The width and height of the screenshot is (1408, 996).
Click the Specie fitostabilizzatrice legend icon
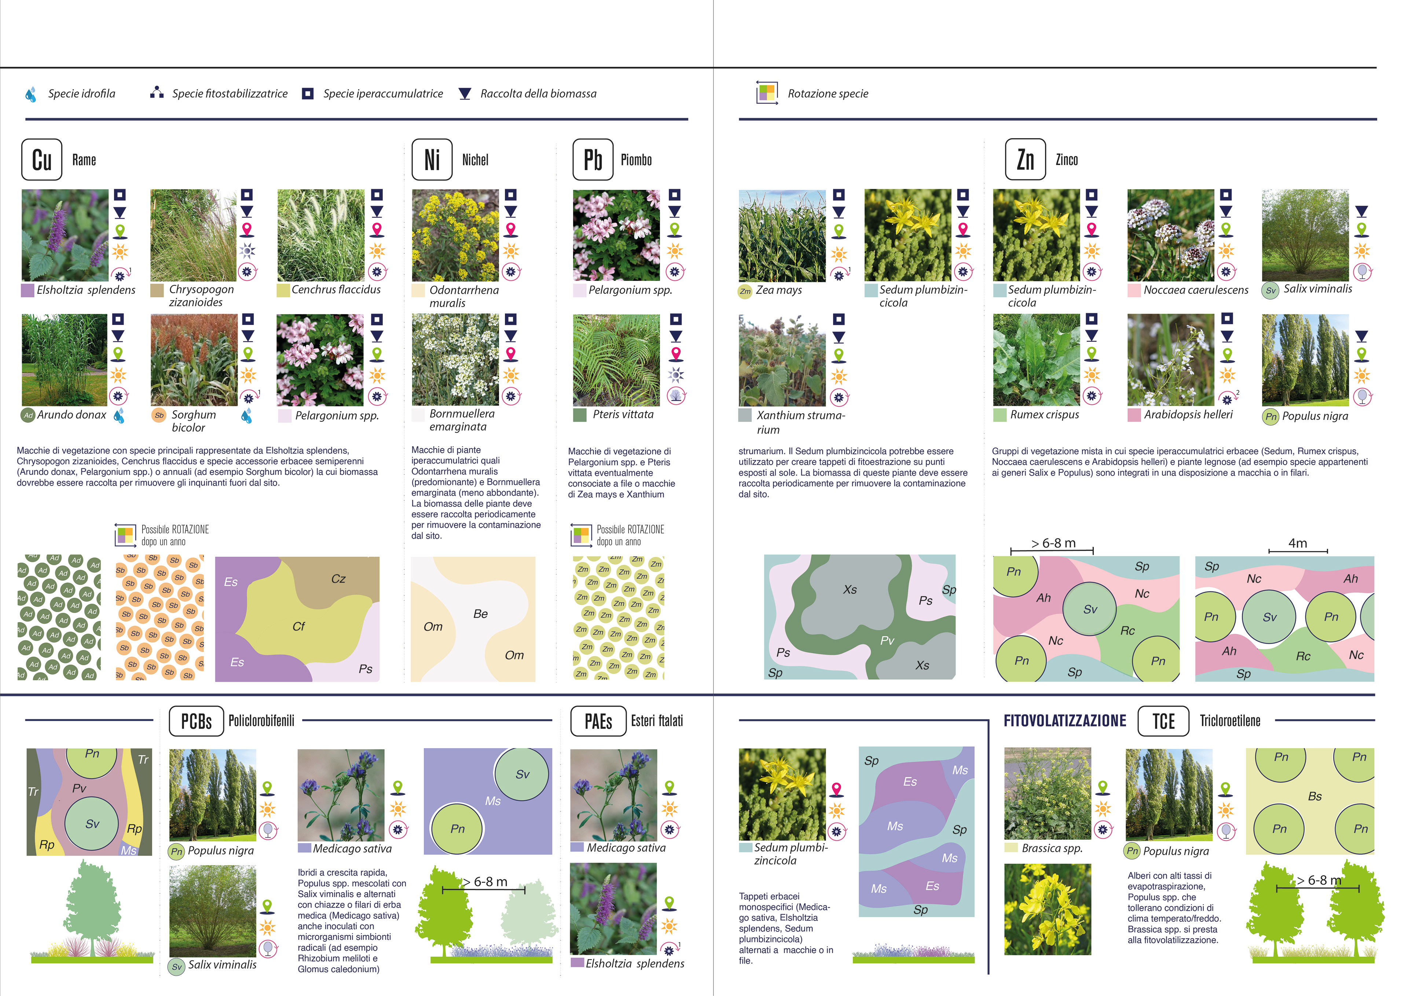tap(157, 93)
